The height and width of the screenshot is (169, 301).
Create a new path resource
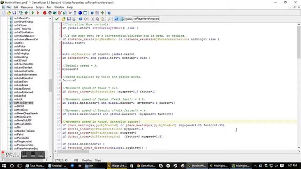coord(60,13)
